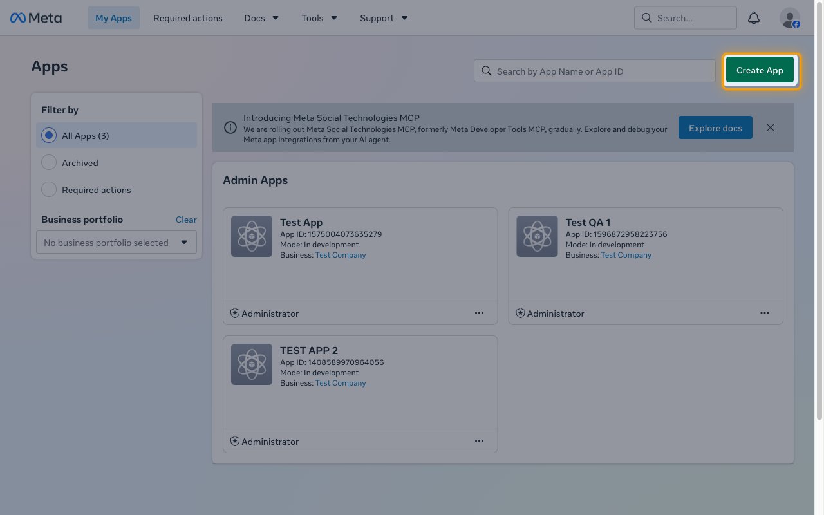Open the Tools dropdown menu
Image resolution: width=824 pixels, height=515 pixels.
319,18
